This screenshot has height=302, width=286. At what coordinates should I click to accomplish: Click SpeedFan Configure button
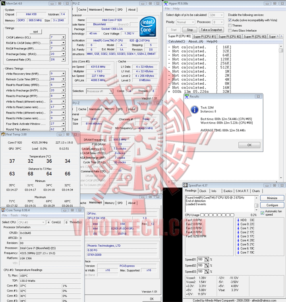click(x=272, y=205)
